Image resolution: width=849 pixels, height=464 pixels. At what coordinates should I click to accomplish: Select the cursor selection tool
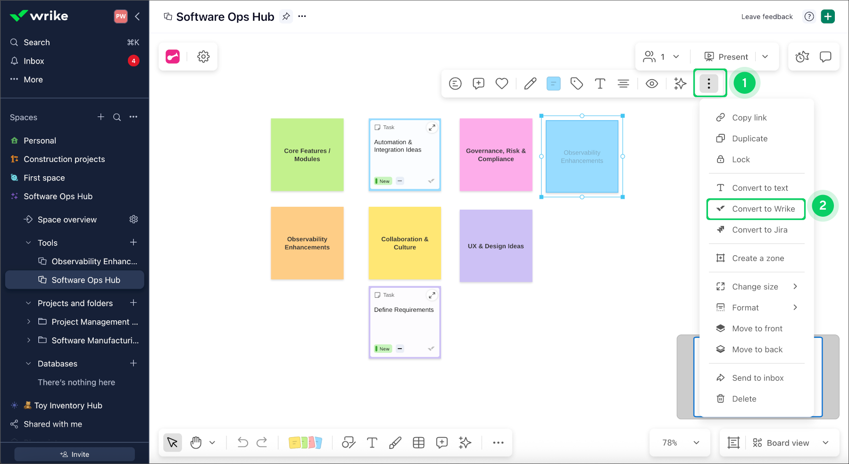point(172,442)
